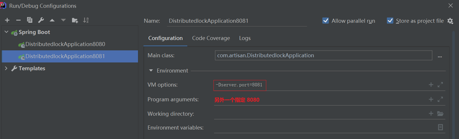Expand the Program arguments field editor
Screen dimensions: 459x139
click(x=440, y=99)
